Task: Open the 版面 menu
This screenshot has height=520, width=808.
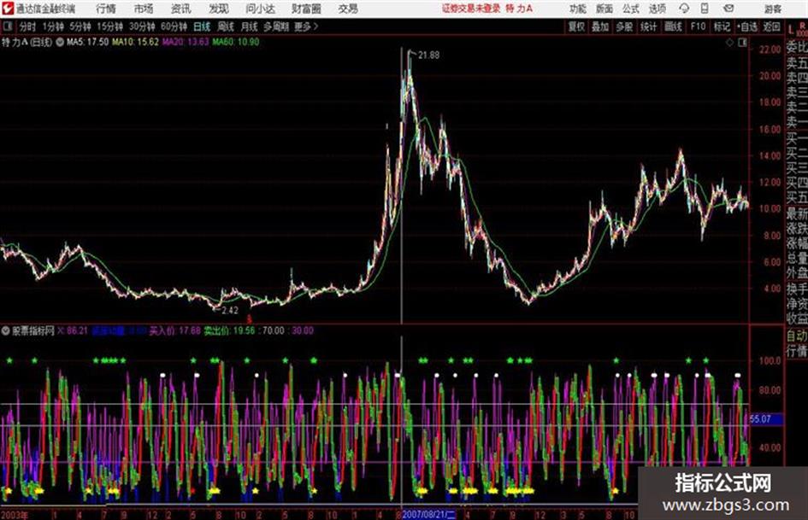Action: [x=605, y=9]
